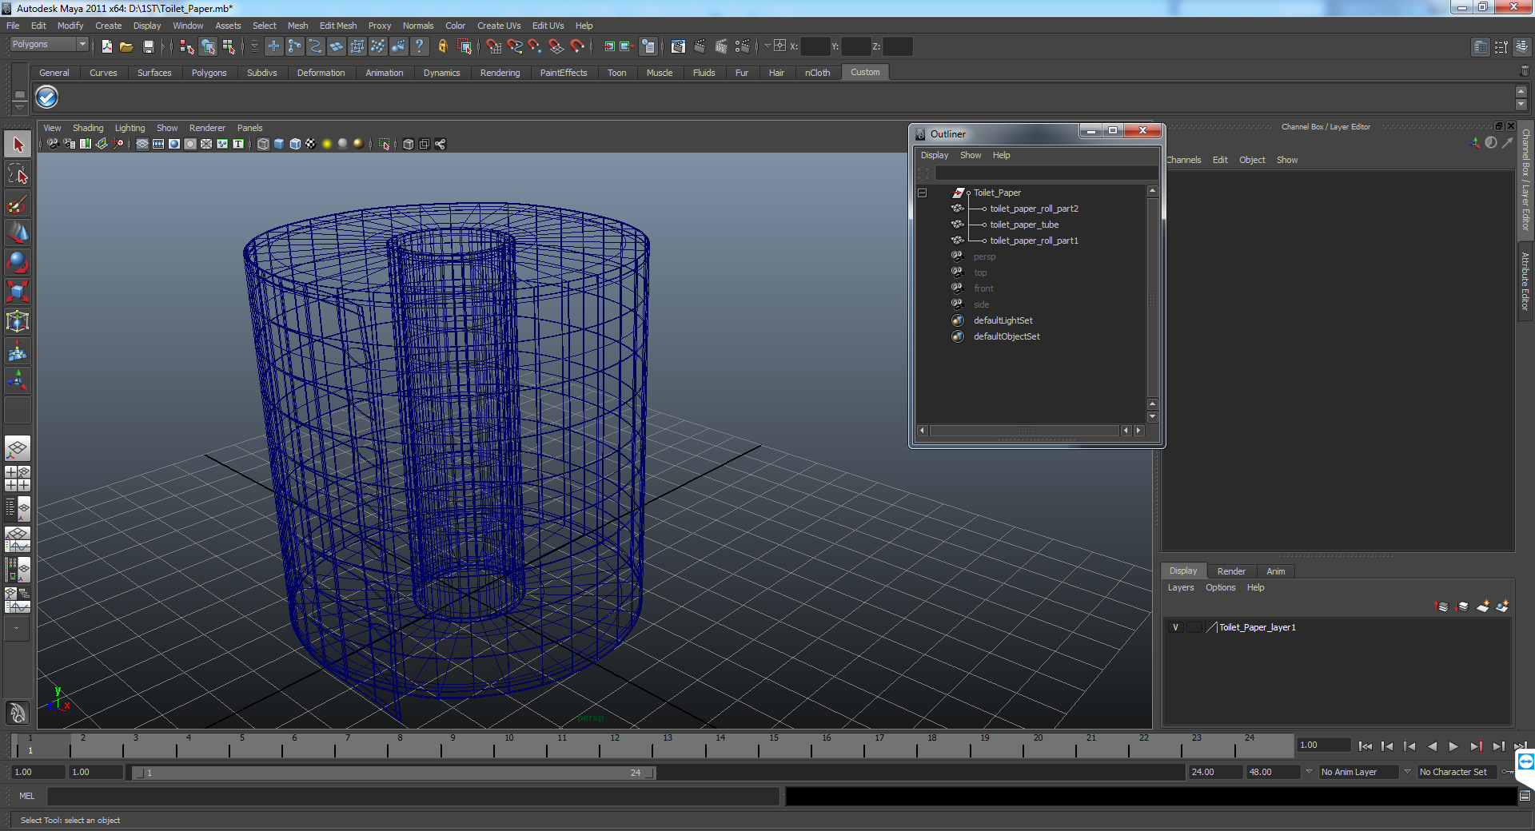
Task: Create a new scene file
Action: 106,46
